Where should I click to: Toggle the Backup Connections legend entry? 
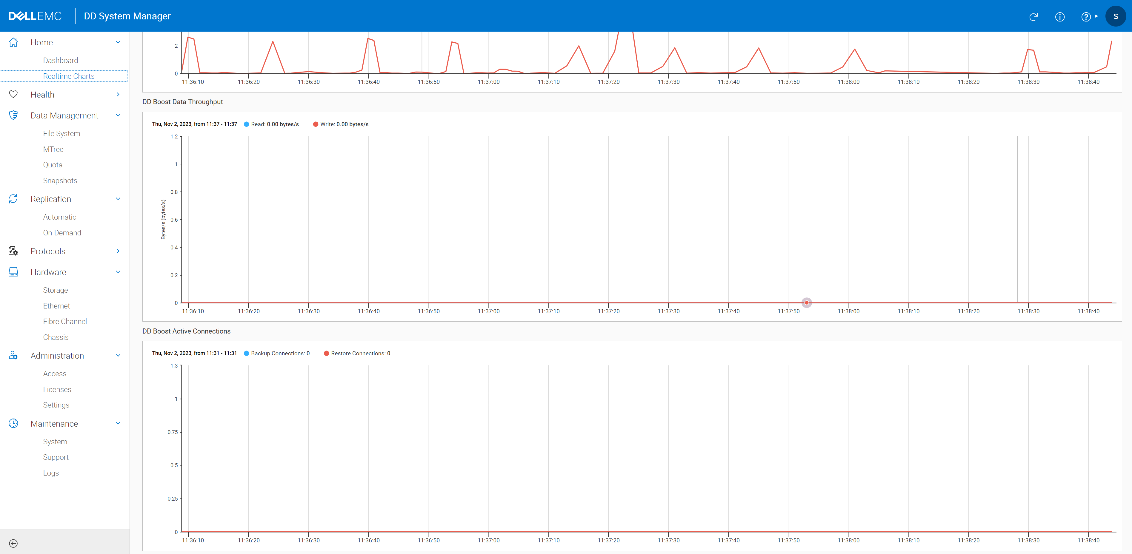click(276, 353)
